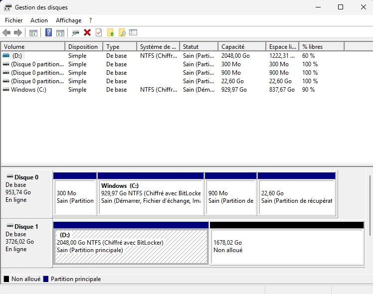
Task: Click the 837,67 Go free space cell
Action: [x=282, y=90]
